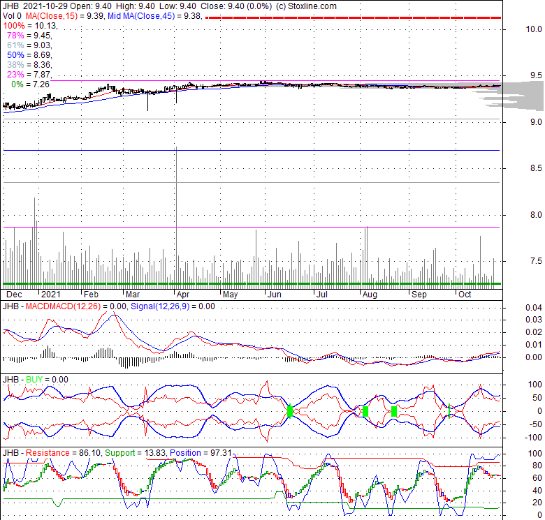Click the 0.04 MACD axis label
The width and height of the screenshot is (545, 520).
click(534, 308)
